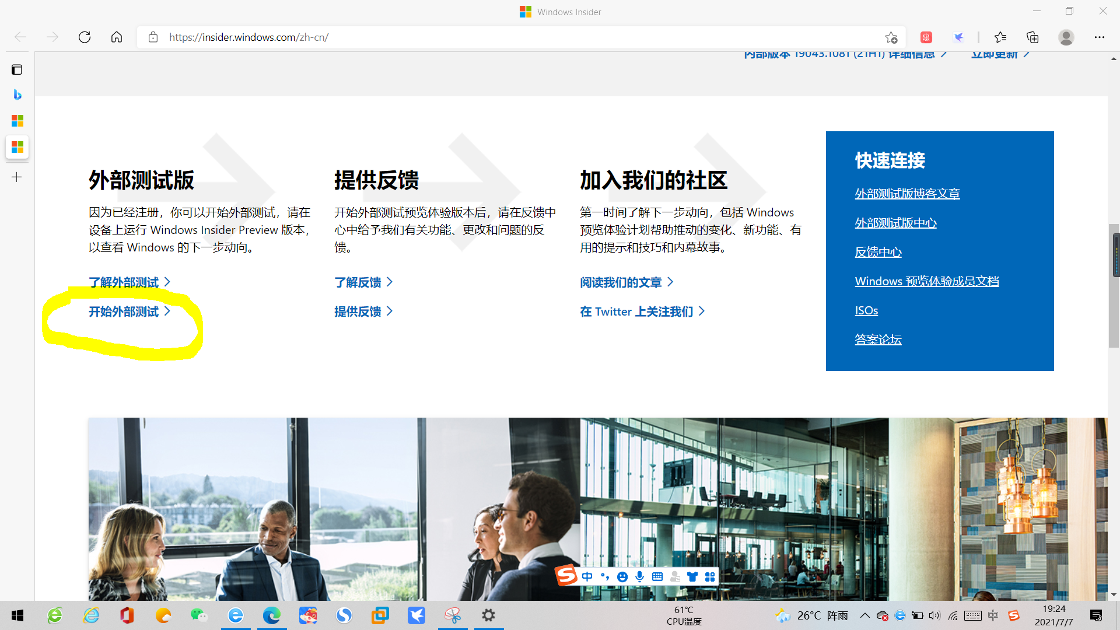Viewport: 1120px width, 630px height.
Task: Click the blue 提供反馈 link
Action: coord(363,311)
